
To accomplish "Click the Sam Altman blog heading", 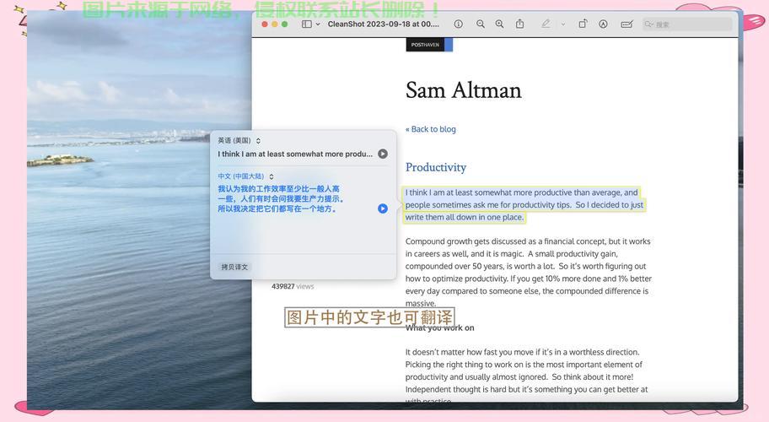I will [464, 90].
